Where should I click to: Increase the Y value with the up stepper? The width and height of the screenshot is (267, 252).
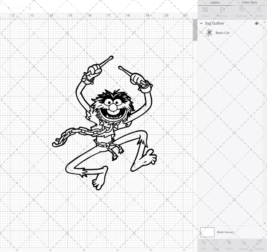(29, 7)
